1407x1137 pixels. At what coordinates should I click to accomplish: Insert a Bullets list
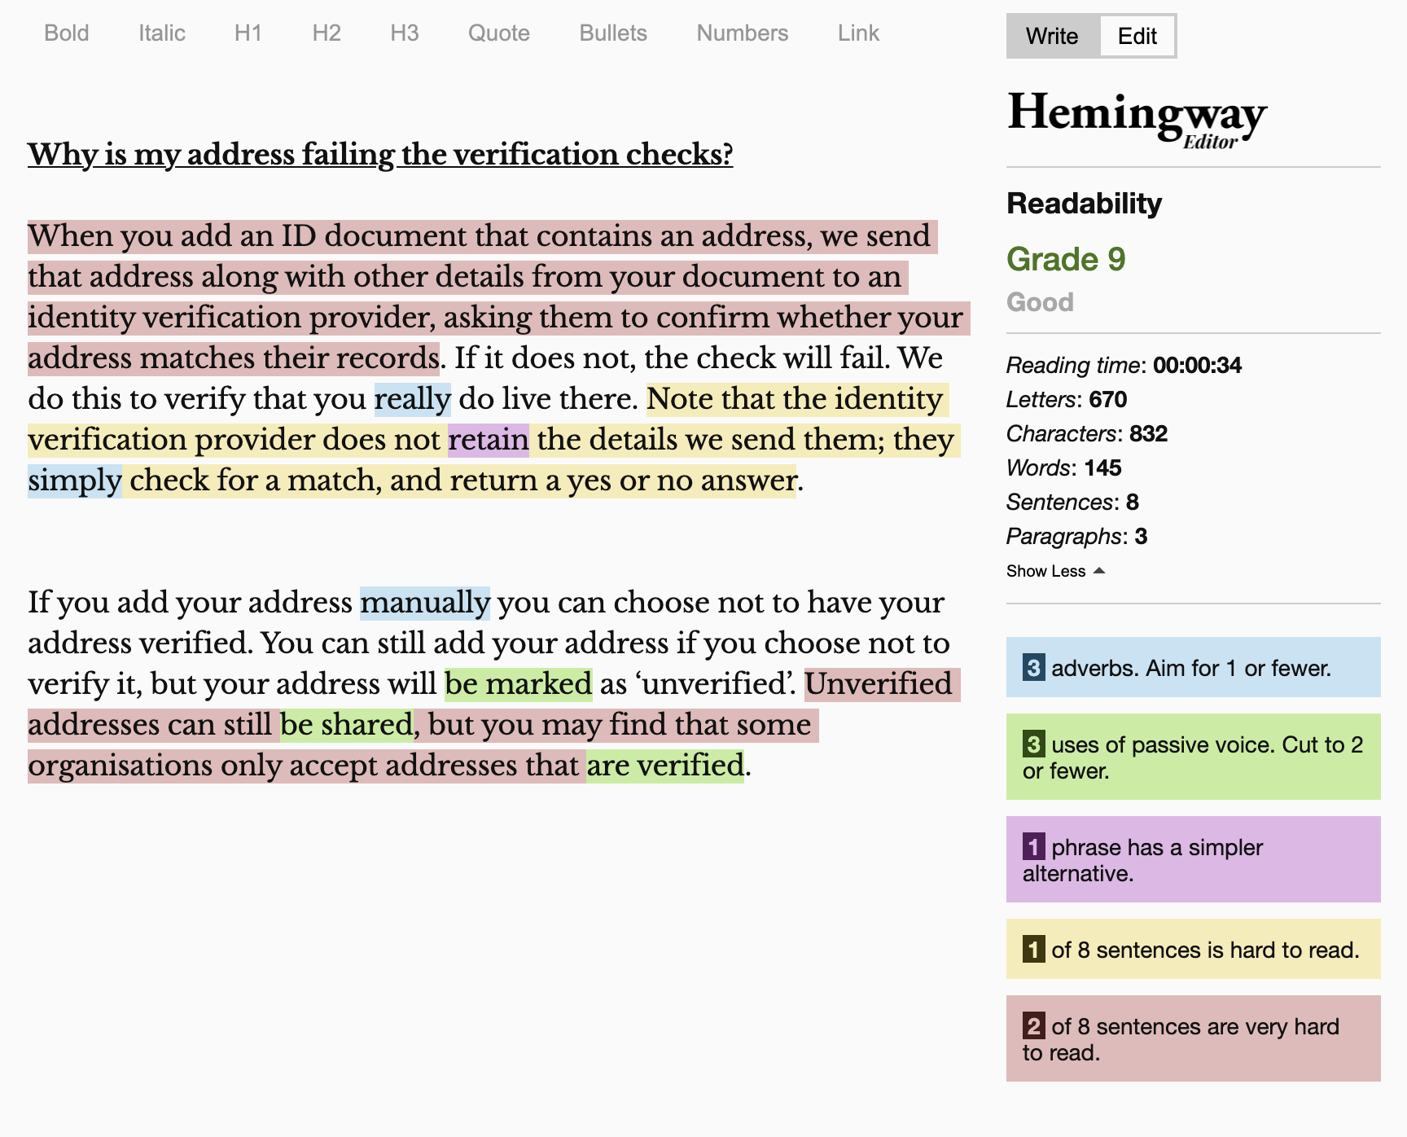click(613, 33)
